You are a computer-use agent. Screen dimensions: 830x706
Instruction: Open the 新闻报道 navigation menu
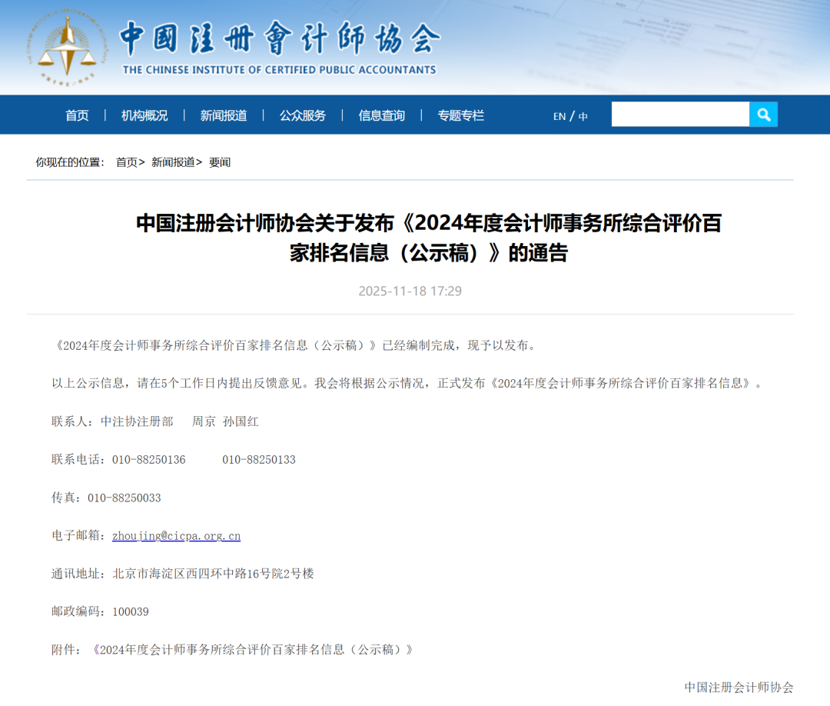click(224, 115)
